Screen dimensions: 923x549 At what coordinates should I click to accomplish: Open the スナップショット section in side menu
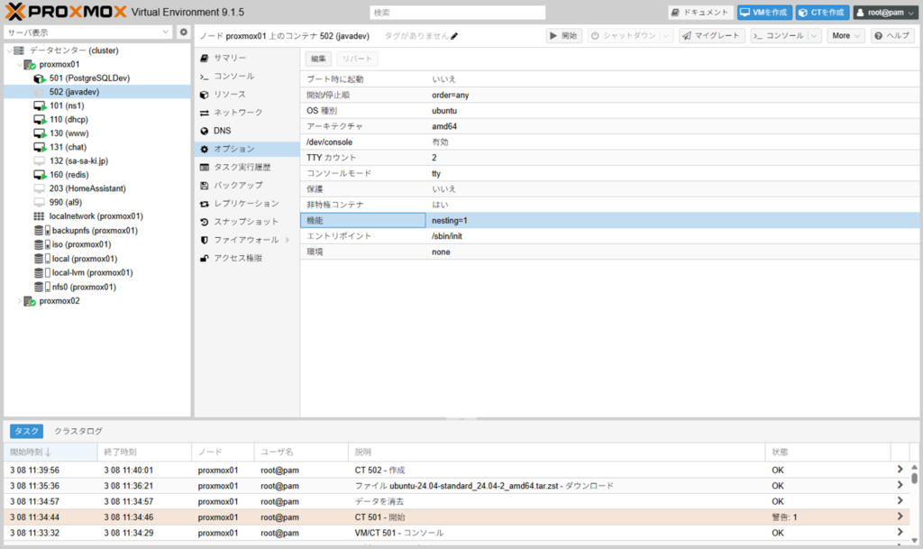[245, 222]
